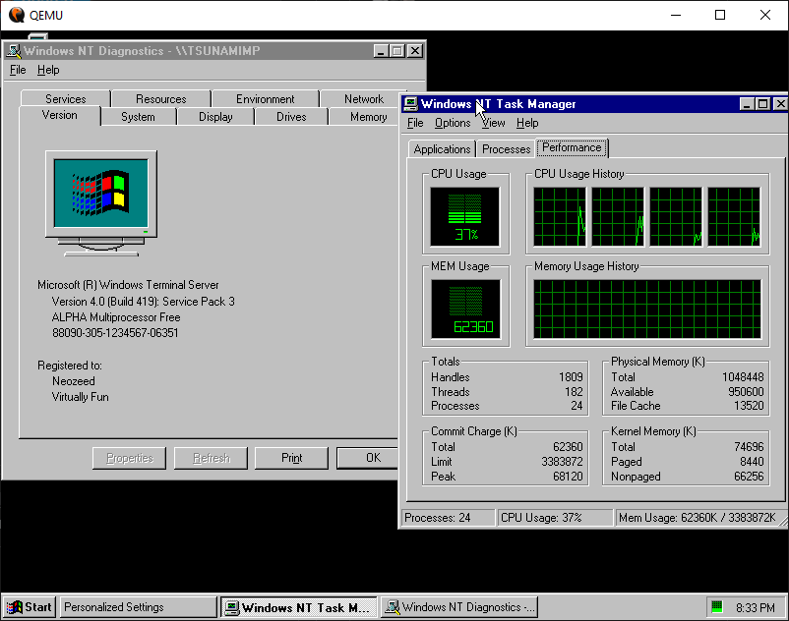Click the Windows NT Diagnostics title bar icon
Image resolution: width=789 pixels, height=621 pixels.
click(14, 51)
